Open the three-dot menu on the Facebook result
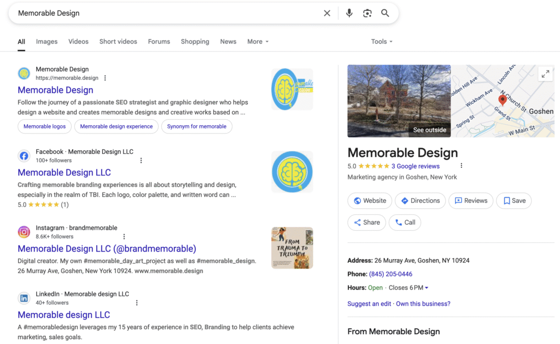This screenshot has width=560, height=344. coord(141,160)
